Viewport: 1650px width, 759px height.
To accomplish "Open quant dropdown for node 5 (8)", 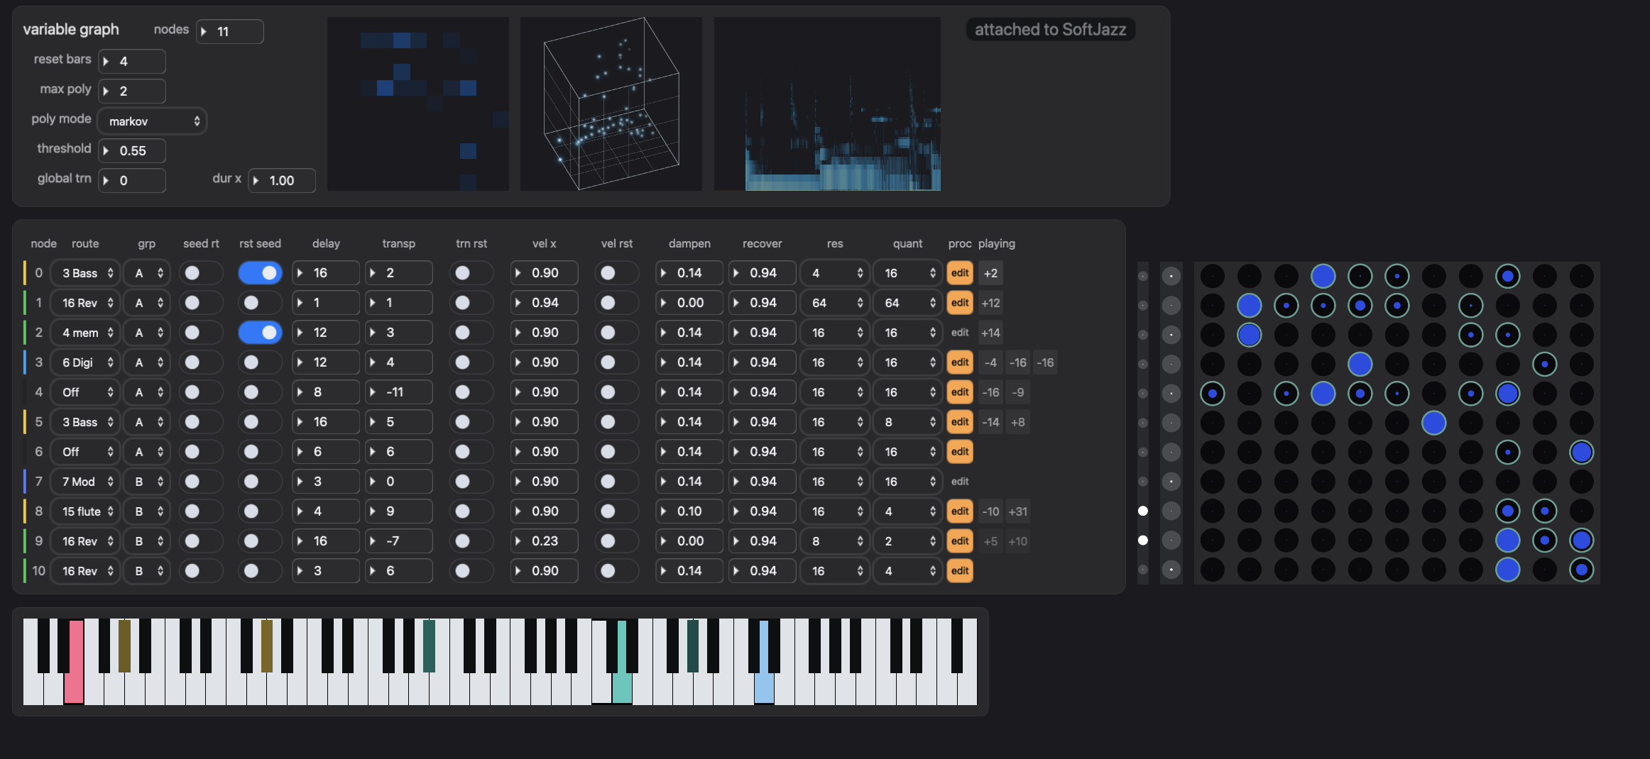I will (907, 422).
